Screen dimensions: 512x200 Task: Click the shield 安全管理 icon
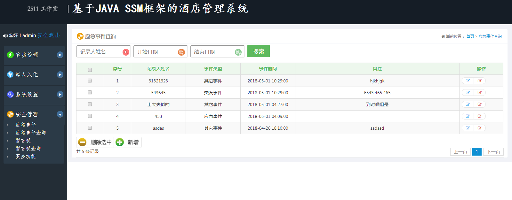pos(10,114)
